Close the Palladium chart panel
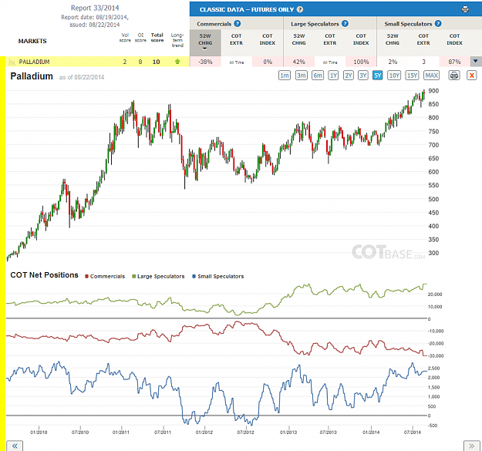482x451 pixels. point(471,76)
